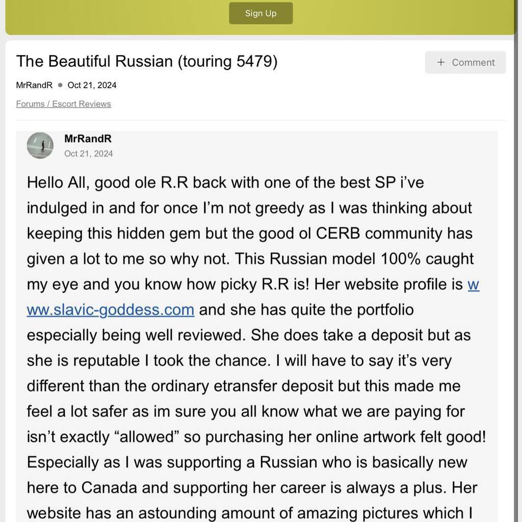The image size is (522, 522).
Task: Open bold MrRandR username above the post
Action: point(88,139)
